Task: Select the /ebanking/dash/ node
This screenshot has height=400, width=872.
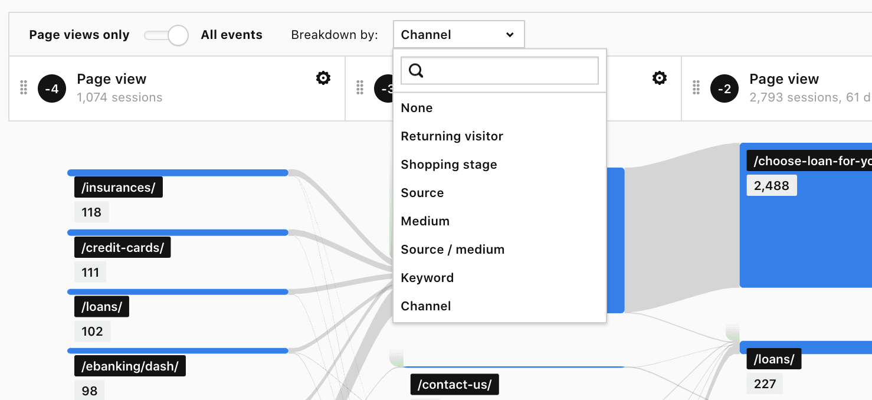Action: pyautogui.click(x=130, y=366)
